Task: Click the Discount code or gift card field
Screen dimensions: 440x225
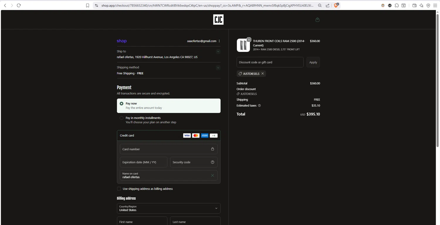Action: 270,62
